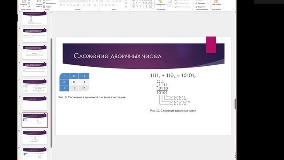Select slide 7 thumbnail
Screen dimensions: 284x160
pyautogui.click(x=35, y=86)
